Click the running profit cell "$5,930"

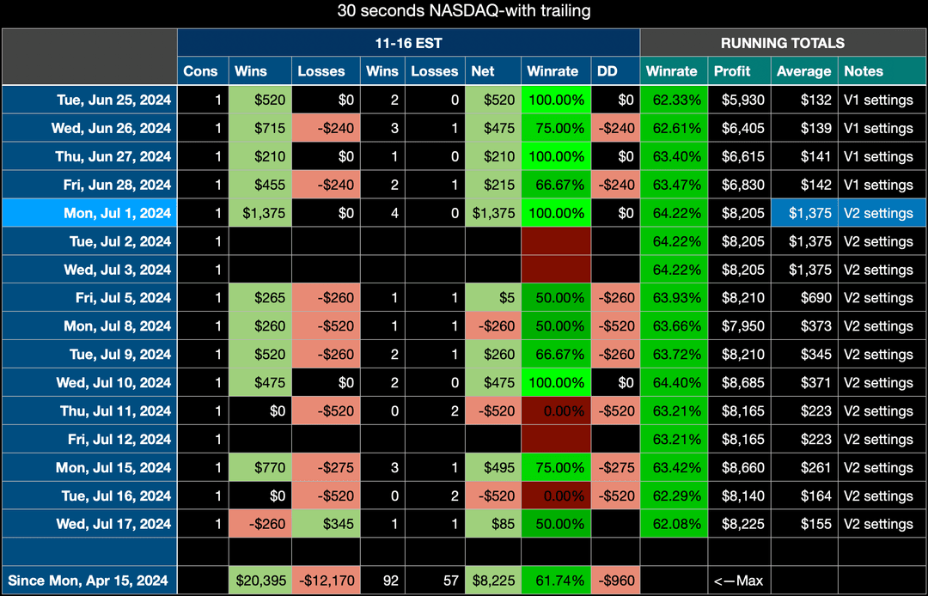point(739,100)
